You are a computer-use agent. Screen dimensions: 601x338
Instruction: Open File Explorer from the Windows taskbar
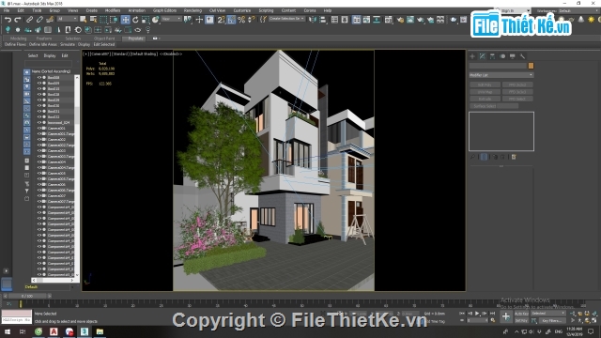[x=100, y=331]
